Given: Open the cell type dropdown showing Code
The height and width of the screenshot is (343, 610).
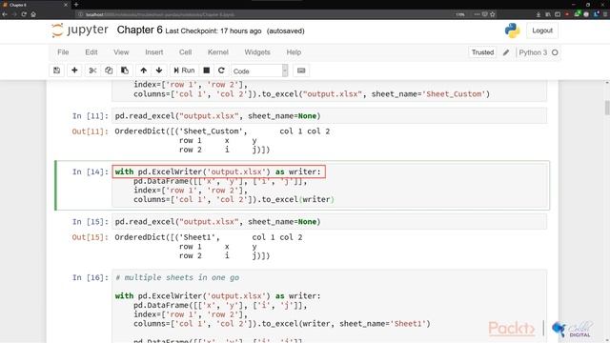Looking at the screenshot, I should pos(259,71).
